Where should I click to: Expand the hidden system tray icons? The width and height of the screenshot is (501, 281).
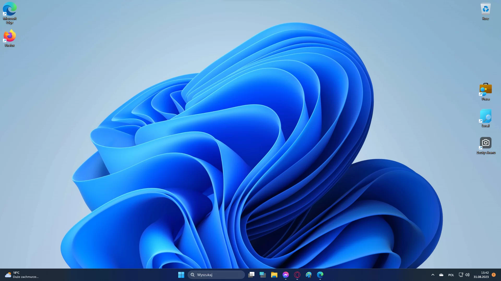tap(433, 275)
